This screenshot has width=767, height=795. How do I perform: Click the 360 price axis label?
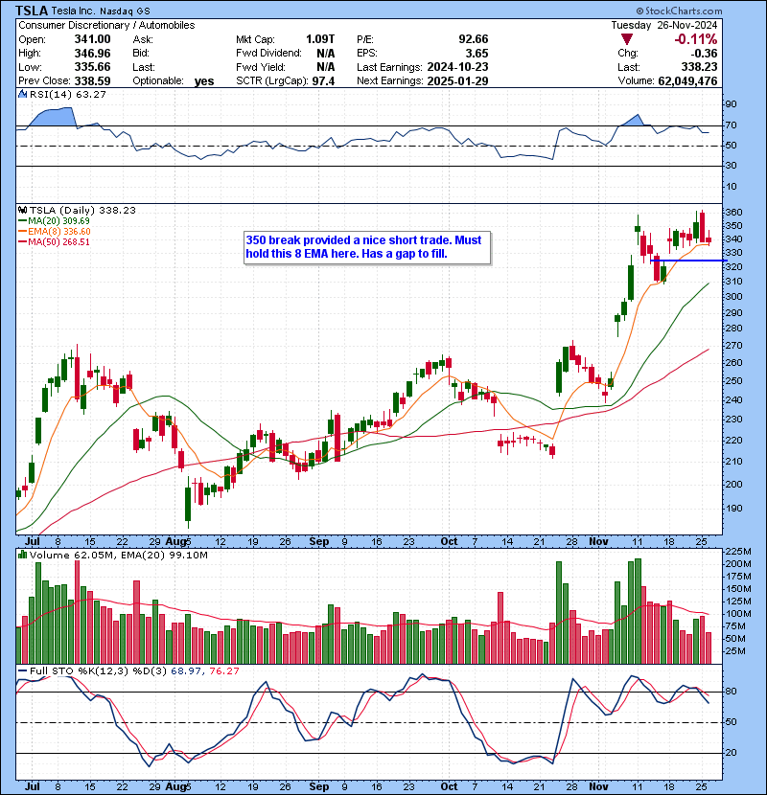733,212
